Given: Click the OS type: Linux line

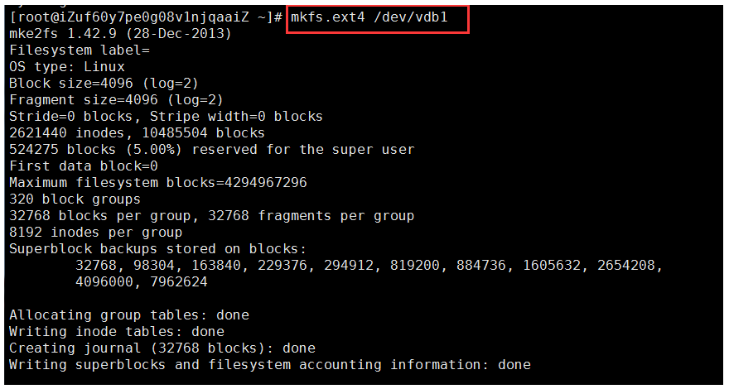Looking at the screenshot, I should pyautogui.click(x=67, y=67).
